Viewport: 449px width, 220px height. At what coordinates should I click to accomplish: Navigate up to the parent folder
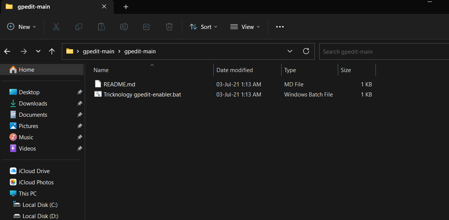(x=52, y=51)
